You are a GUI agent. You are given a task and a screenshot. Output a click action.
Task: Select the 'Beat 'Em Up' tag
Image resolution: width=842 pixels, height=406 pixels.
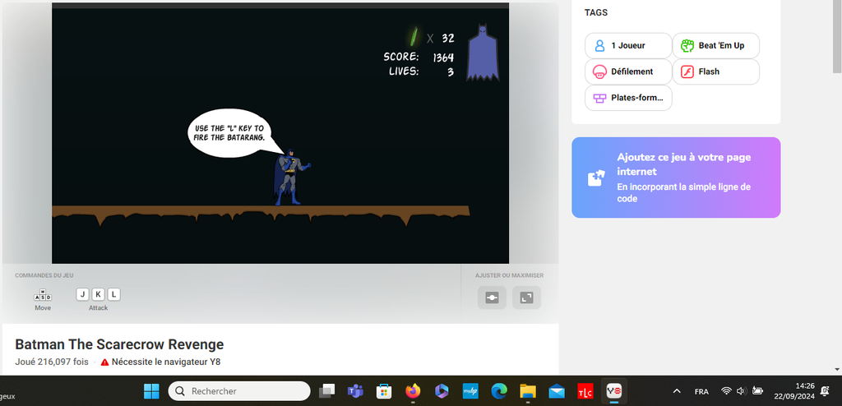(715, 46)
